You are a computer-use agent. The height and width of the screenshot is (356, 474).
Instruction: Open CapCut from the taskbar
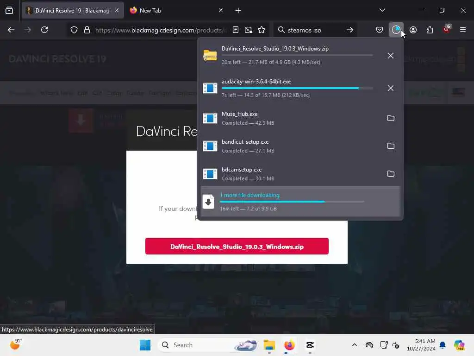point(310,345)
